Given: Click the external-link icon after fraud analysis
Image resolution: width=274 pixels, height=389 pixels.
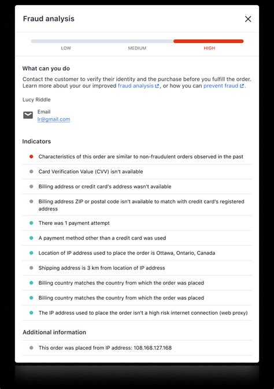Looking at the screenshot, I should [x=157, y=86].
